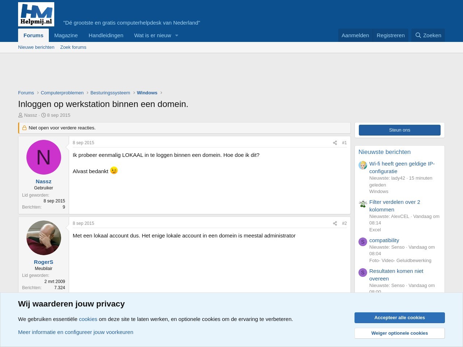
Task: Click purple S avatar beside compatibility
Action: 363,242
